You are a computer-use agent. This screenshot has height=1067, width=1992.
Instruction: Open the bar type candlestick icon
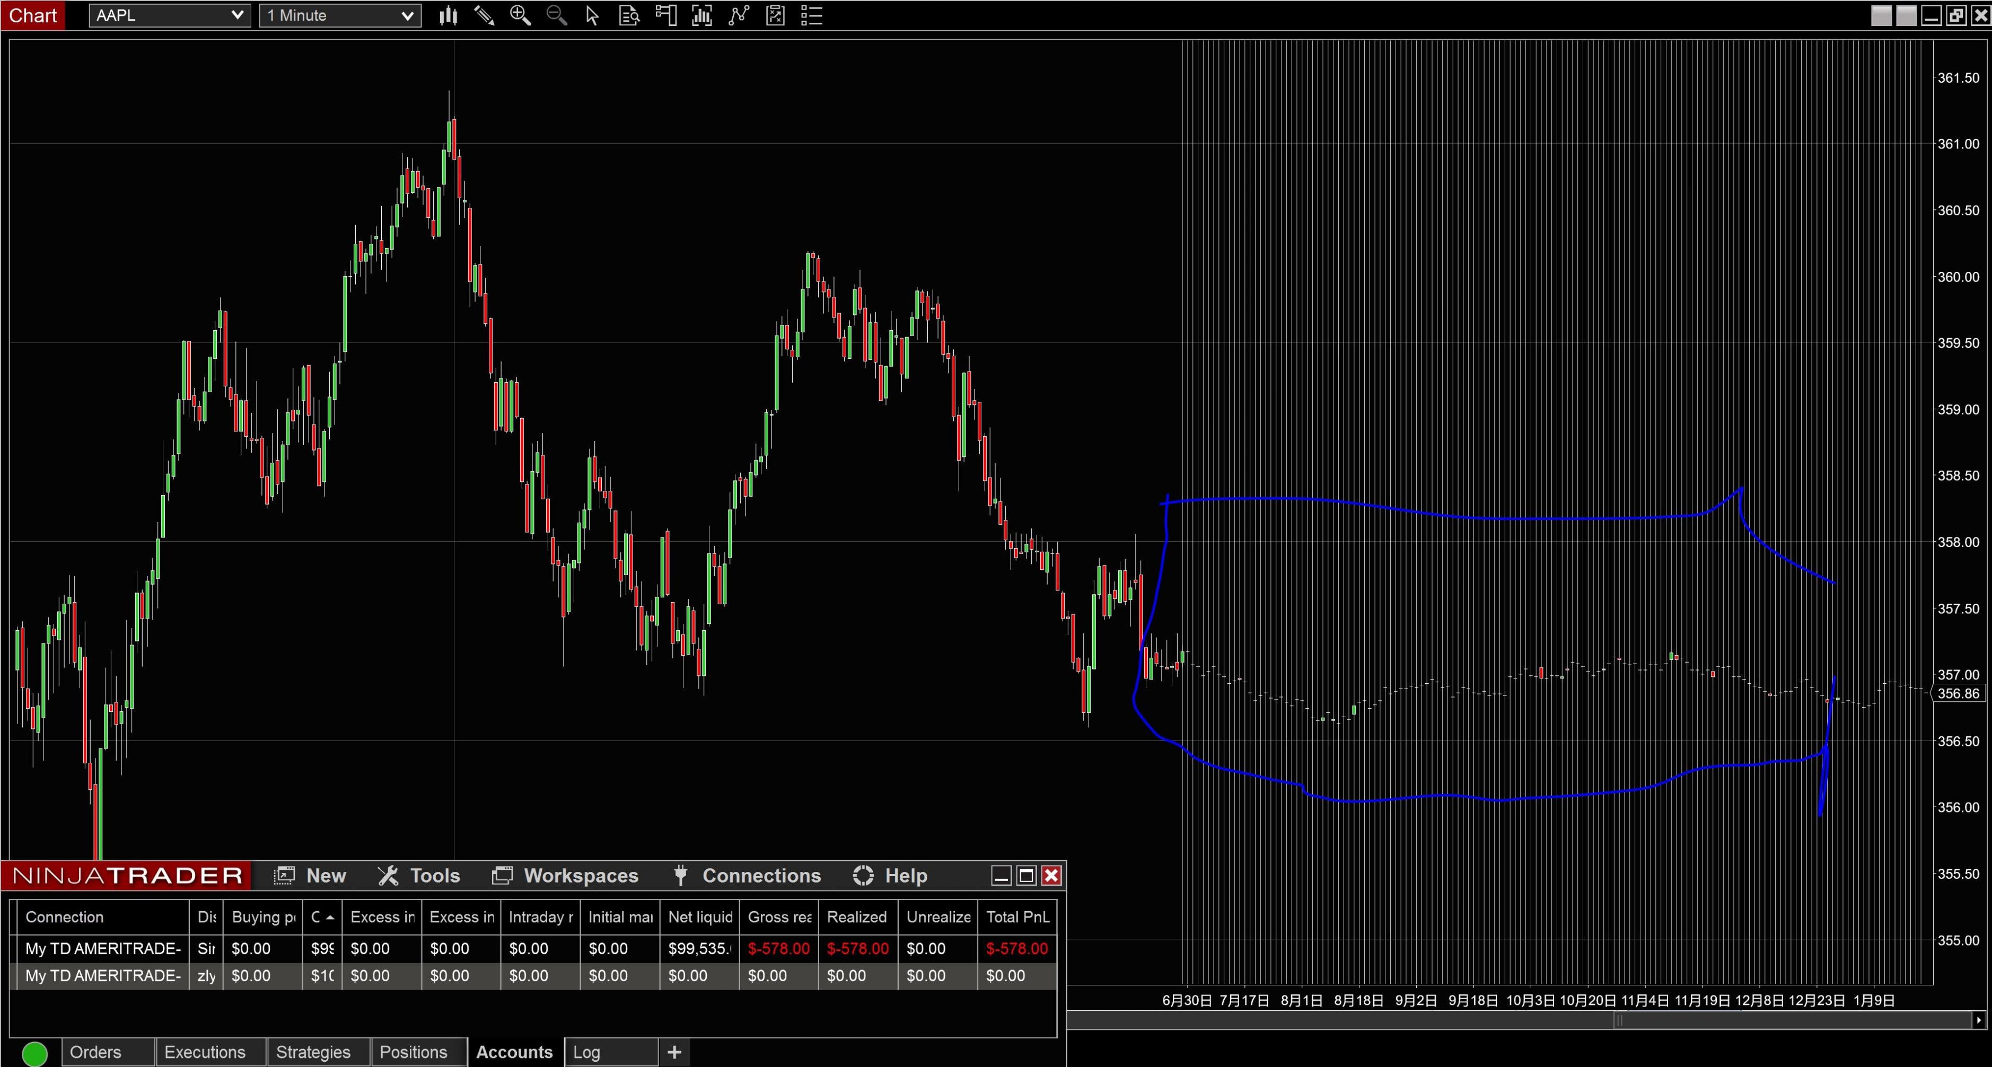447,15
